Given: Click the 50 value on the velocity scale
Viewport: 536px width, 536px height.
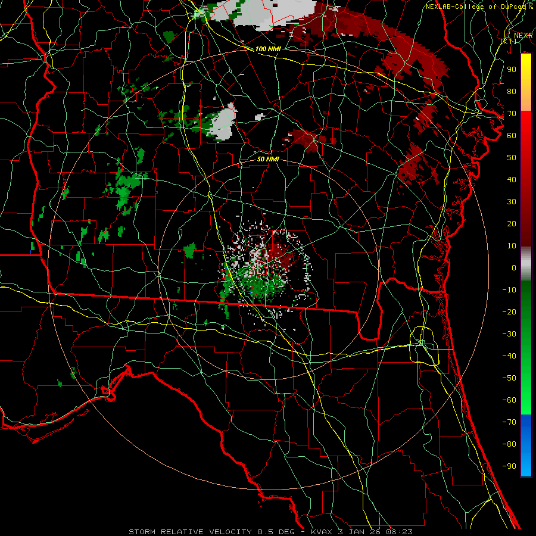Looking at the screenshot, I should click(512, 158).
